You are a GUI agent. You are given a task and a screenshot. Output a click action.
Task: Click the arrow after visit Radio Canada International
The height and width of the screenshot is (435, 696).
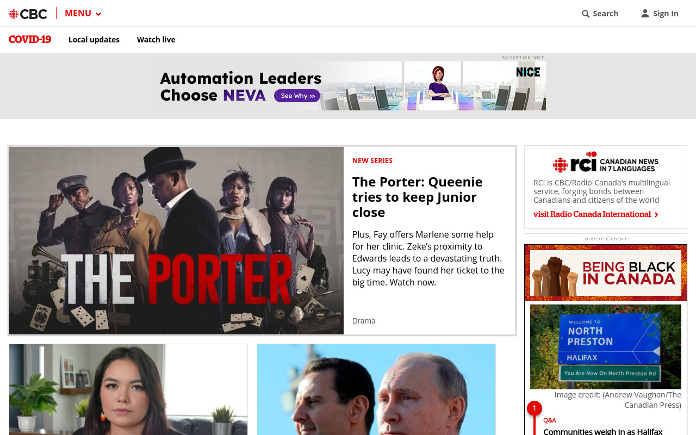click(656, 215)
